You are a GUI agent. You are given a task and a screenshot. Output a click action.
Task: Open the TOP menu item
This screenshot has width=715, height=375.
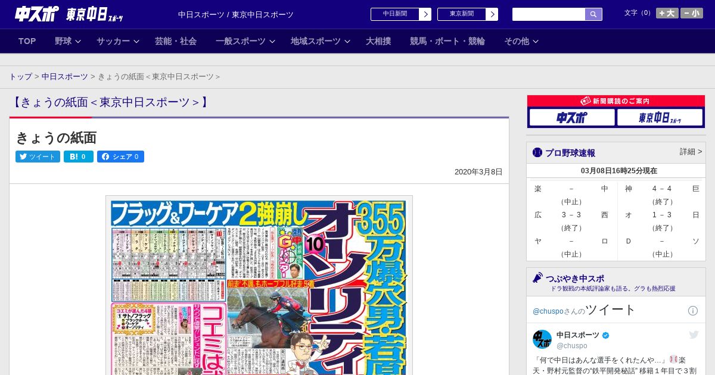[27, 41]
